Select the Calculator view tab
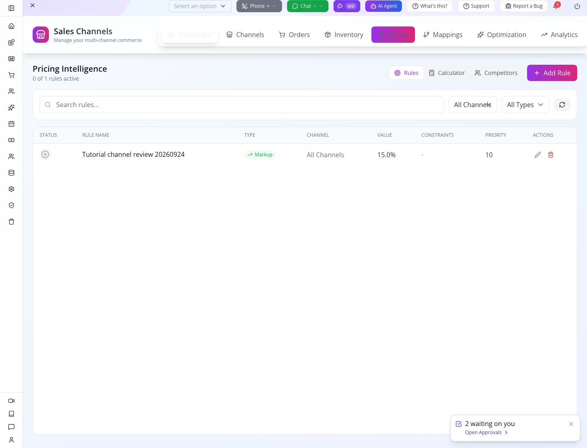This screenshot has height=448, width=587. pyautogui.click(x=447, y=73)
